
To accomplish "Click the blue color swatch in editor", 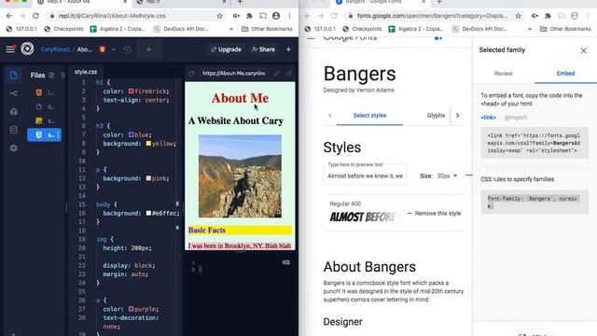I will coord(131,134).
